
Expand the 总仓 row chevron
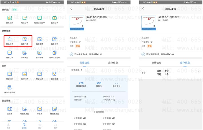coord(199,72)
